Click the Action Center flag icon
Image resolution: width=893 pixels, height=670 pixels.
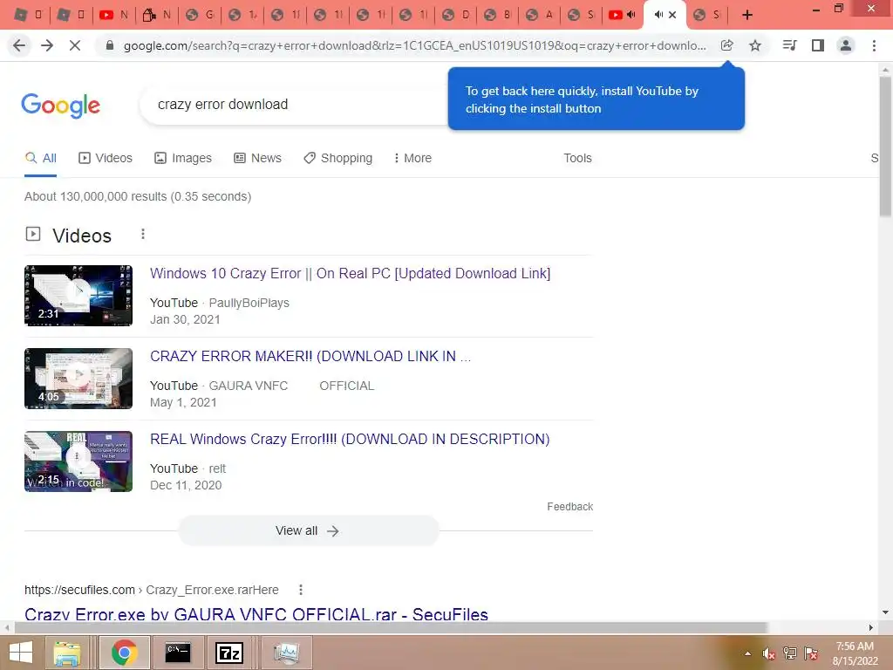(x=811, y=653)
